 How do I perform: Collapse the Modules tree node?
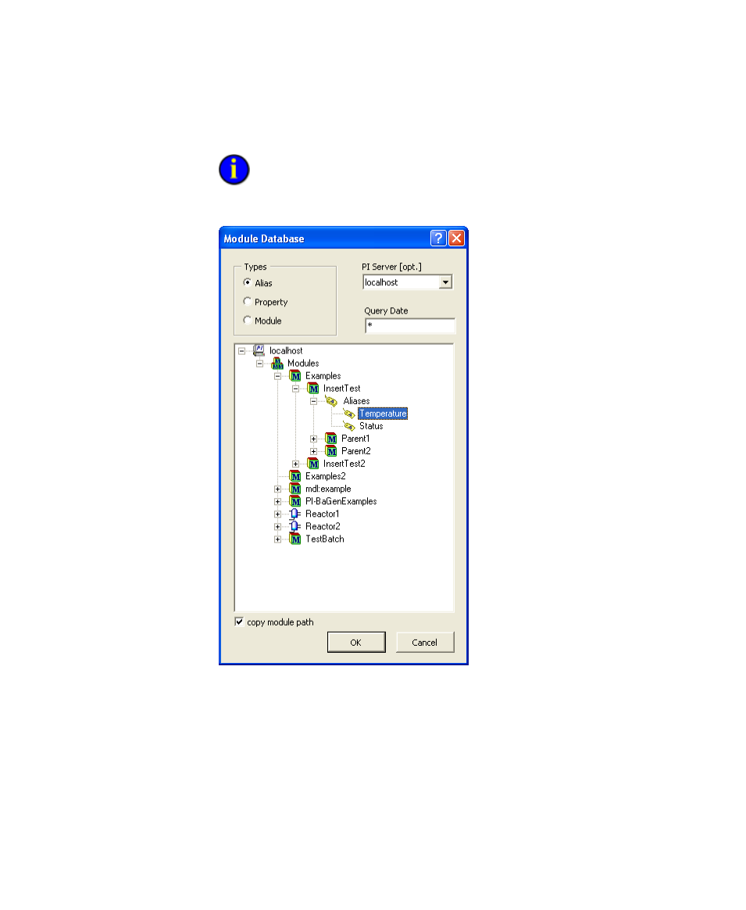pyautogui.click(x=260, y=364)
